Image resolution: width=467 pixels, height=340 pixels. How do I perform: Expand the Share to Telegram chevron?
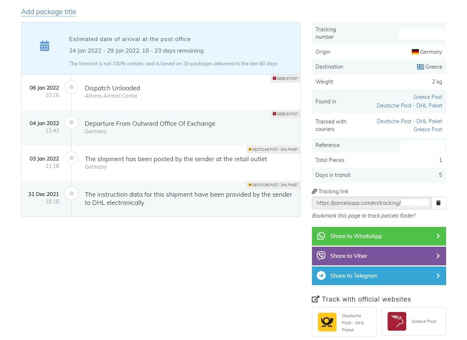coord(438,276)
